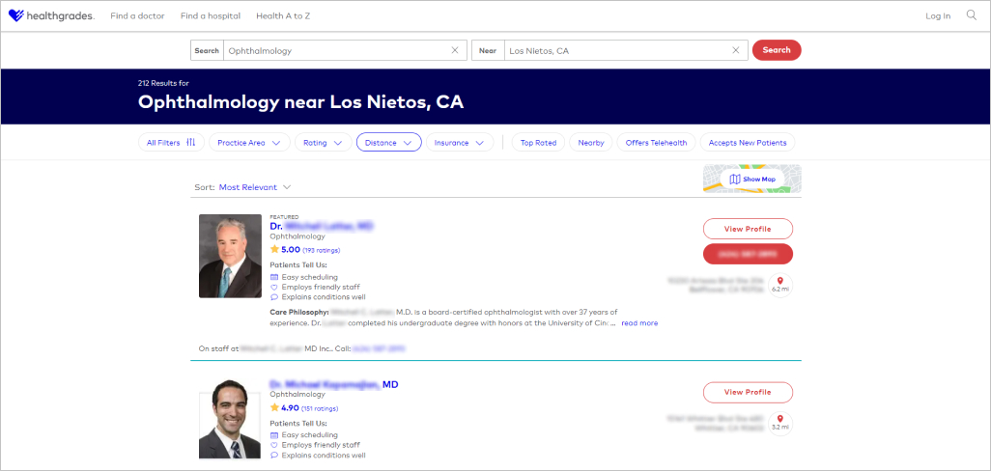
Task: Click the Healthgrades heart logo
Action: [x=16, y=15]
